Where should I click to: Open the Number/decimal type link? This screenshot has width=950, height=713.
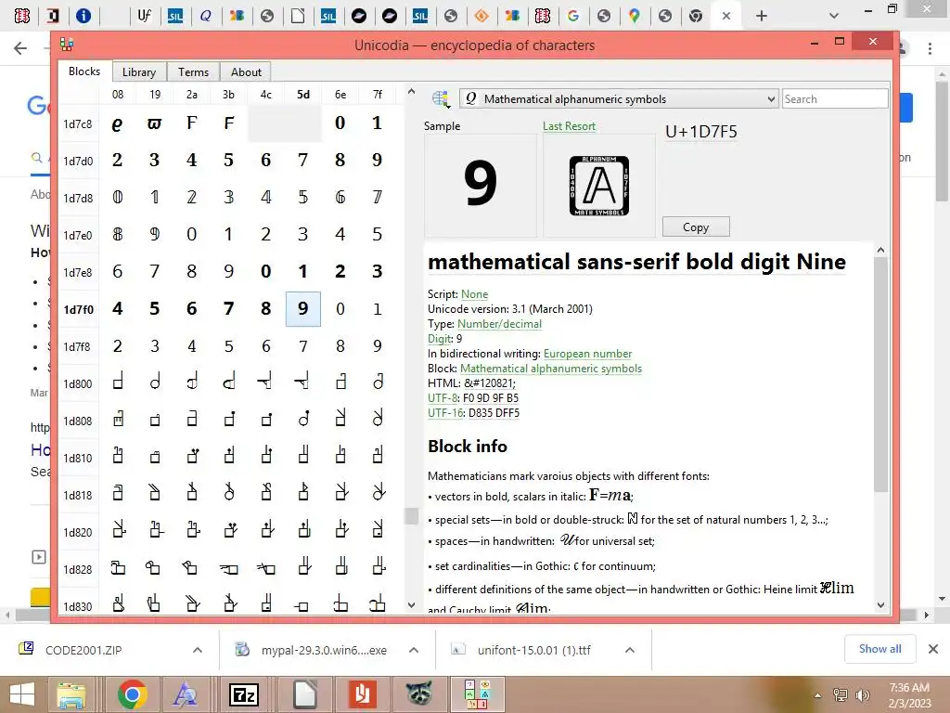499,324
